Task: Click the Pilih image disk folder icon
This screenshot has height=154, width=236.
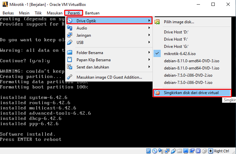Action: [157, 22]
